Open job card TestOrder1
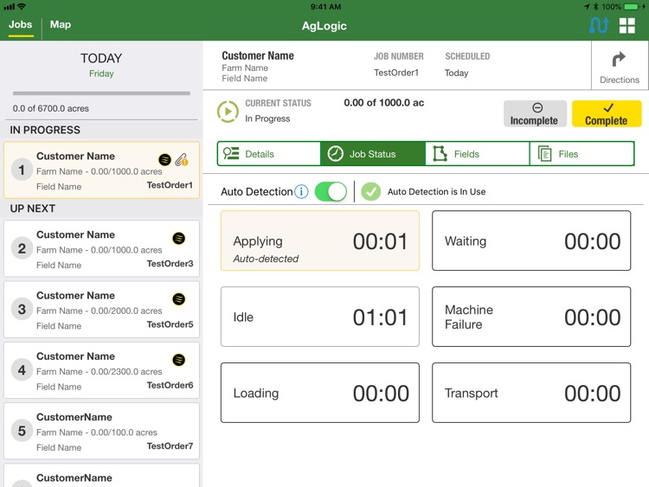The height and width of the screenshot is (487, 649). [101, 170]
